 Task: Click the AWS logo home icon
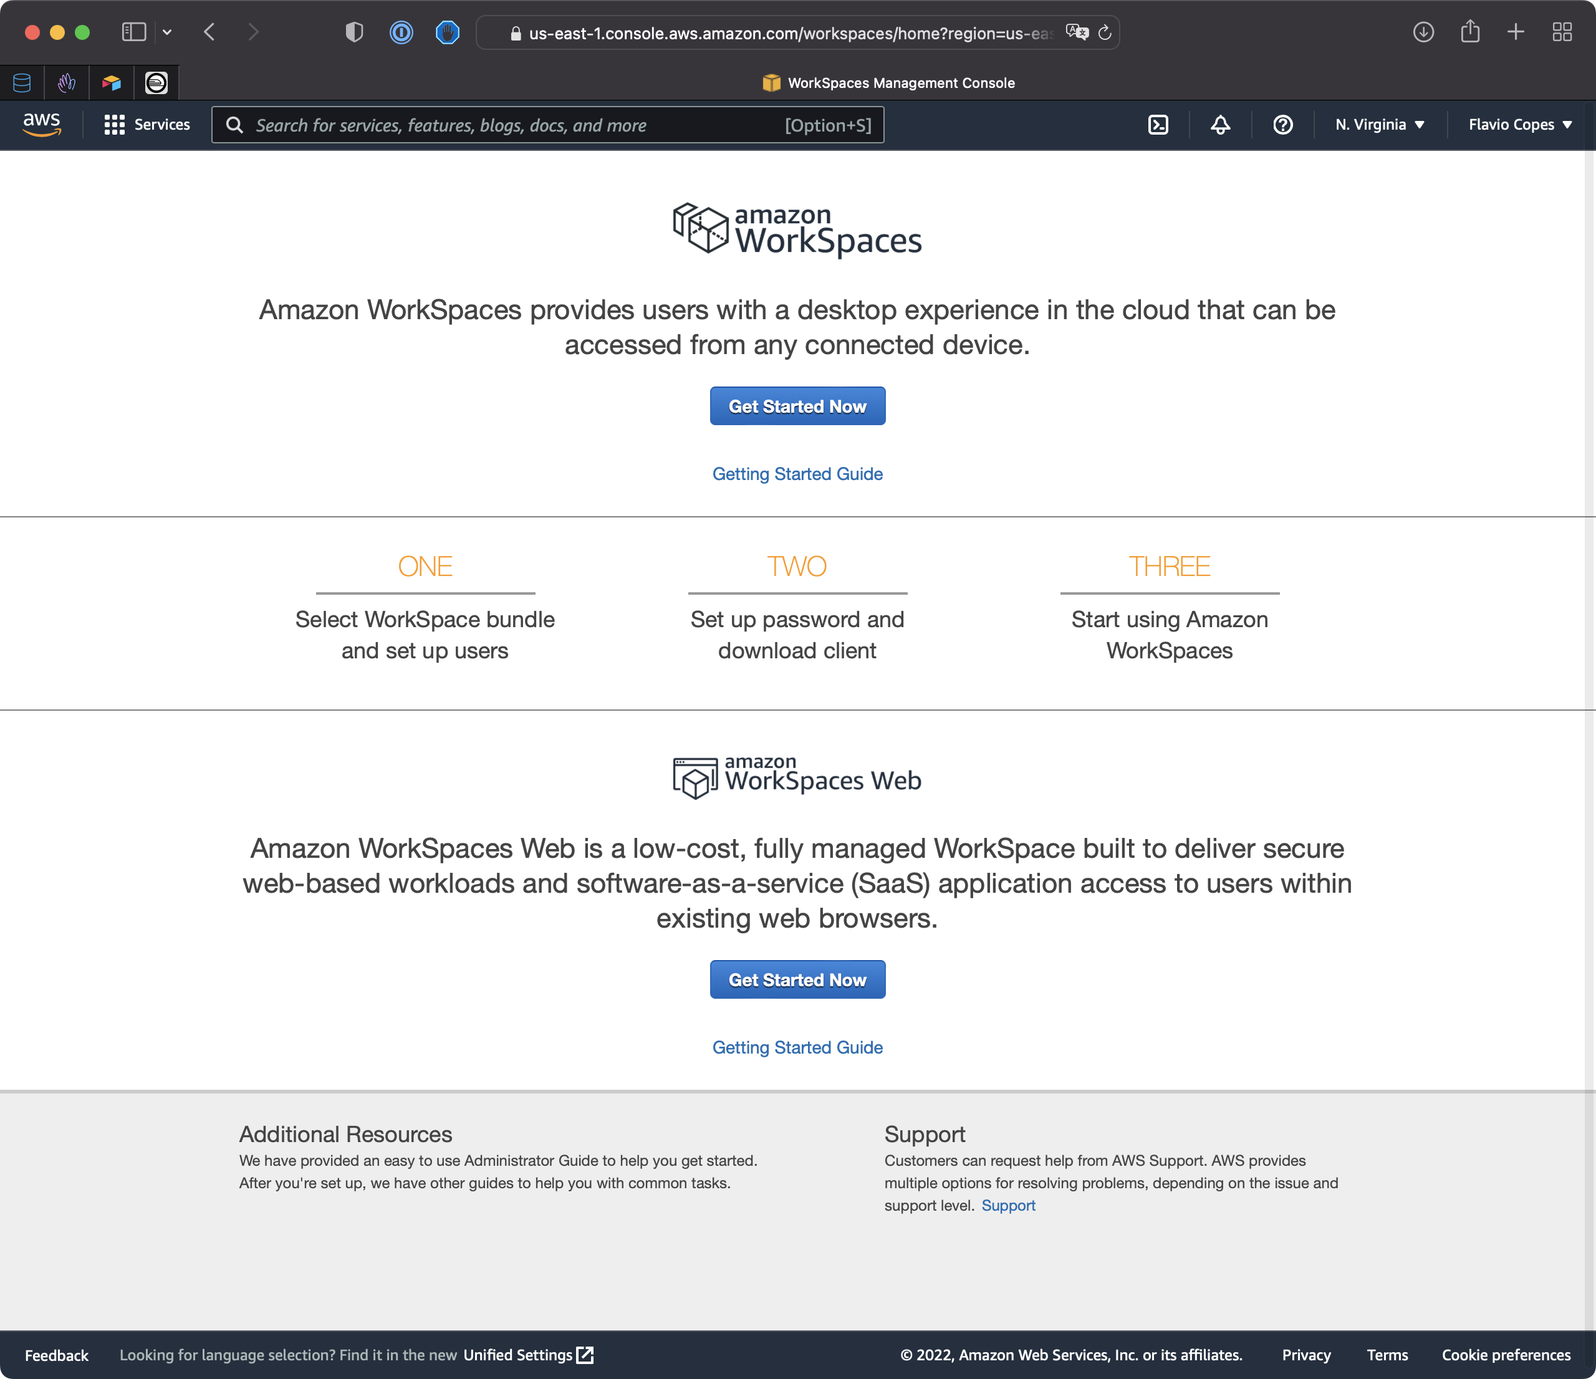pyautogui.click(x=42, y=124)
